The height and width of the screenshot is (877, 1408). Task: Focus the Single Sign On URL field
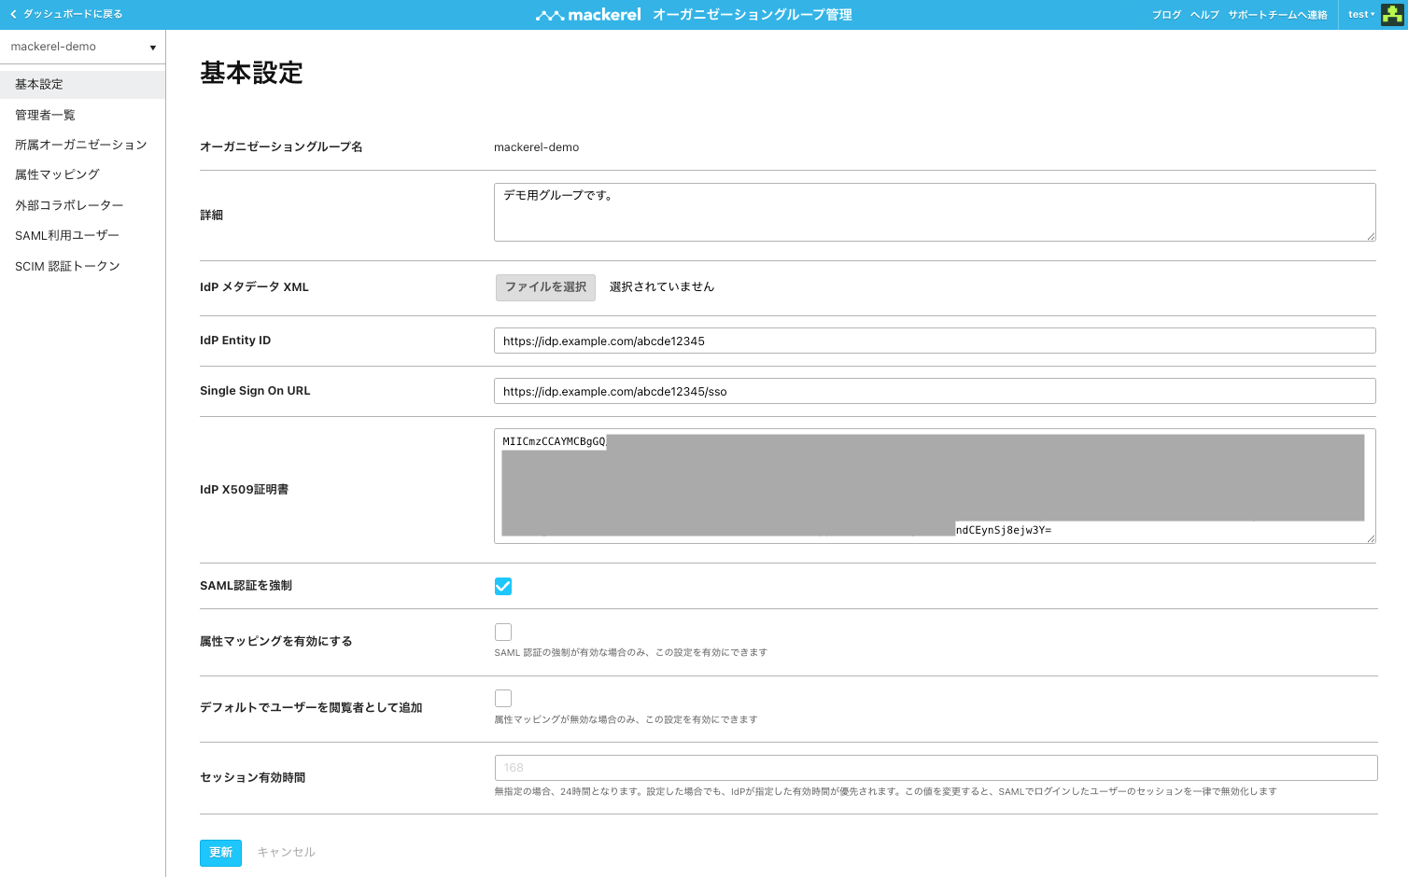(935, 391)
